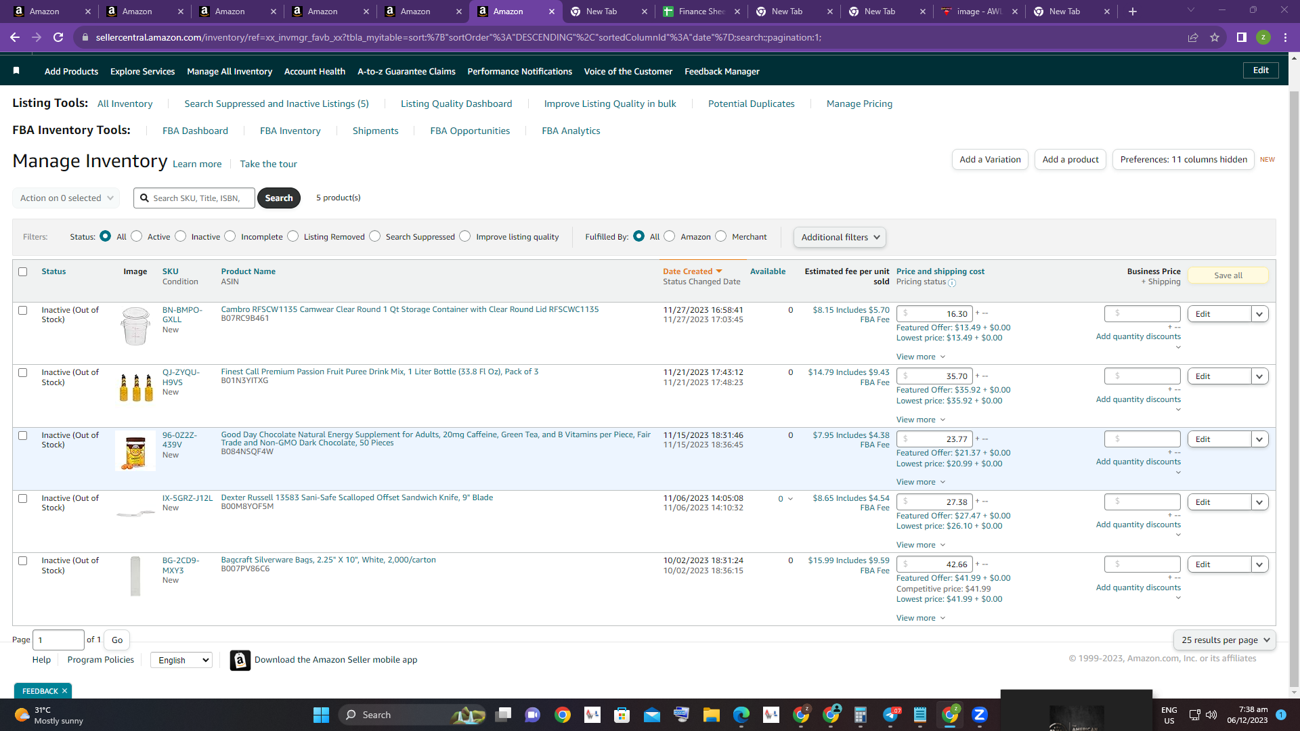Screen dimensions: 1300x731
Task: Click the Search button for SKU search
Action: point(279,198)
